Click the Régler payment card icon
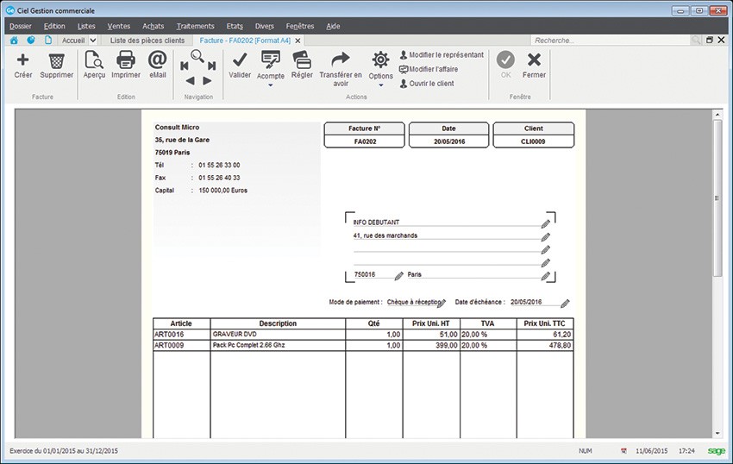Screen dimensions: 733x464 tap(302, 60)
